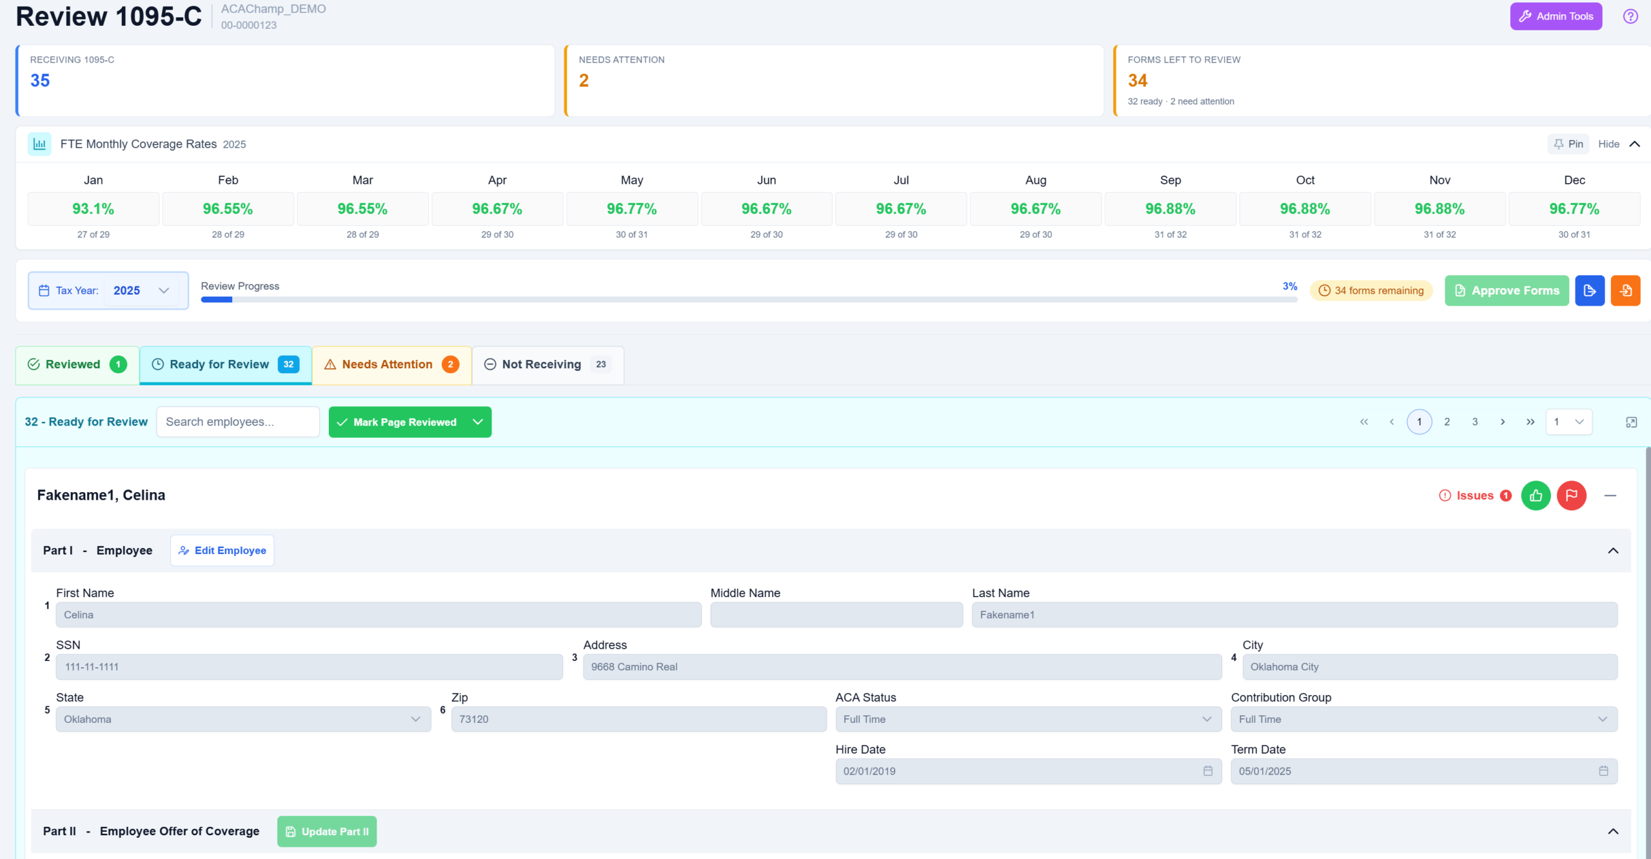The image size is (1651, 859).
Task: Switch to the Ready for Review tab
Action: coord(226,364)
